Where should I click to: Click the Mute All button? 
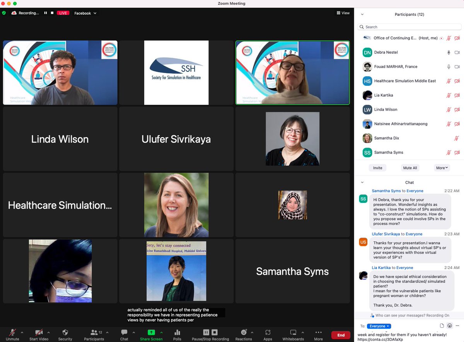coord(410,168)
